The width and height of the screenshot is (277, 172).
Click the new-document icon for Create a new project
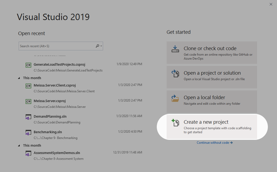coord(175,122)
